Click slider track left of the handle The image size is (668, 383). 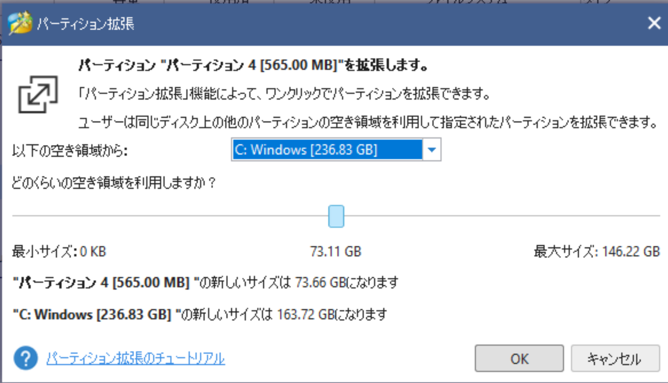point(169,216)
